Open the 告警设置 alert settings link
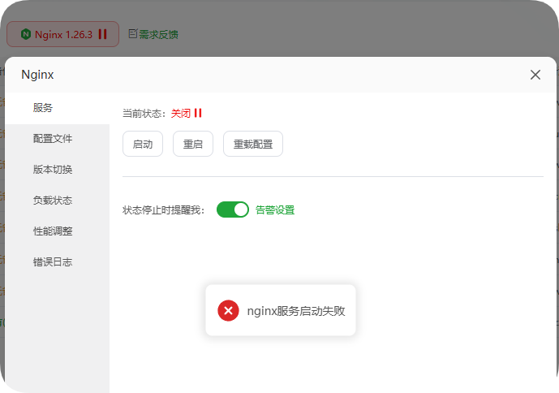Image resolution: width=559 pixels, height=393 pixels. click(x=275, y=209)
